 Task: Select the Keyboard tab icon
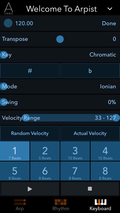click(101, 202)
